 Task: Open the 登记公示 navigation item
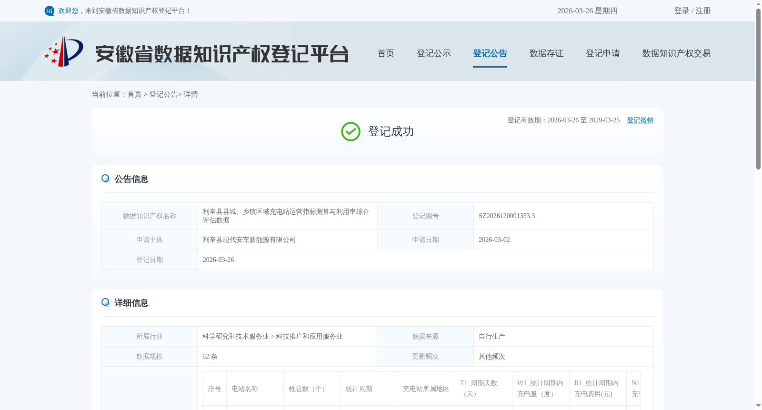pos(434,53)
